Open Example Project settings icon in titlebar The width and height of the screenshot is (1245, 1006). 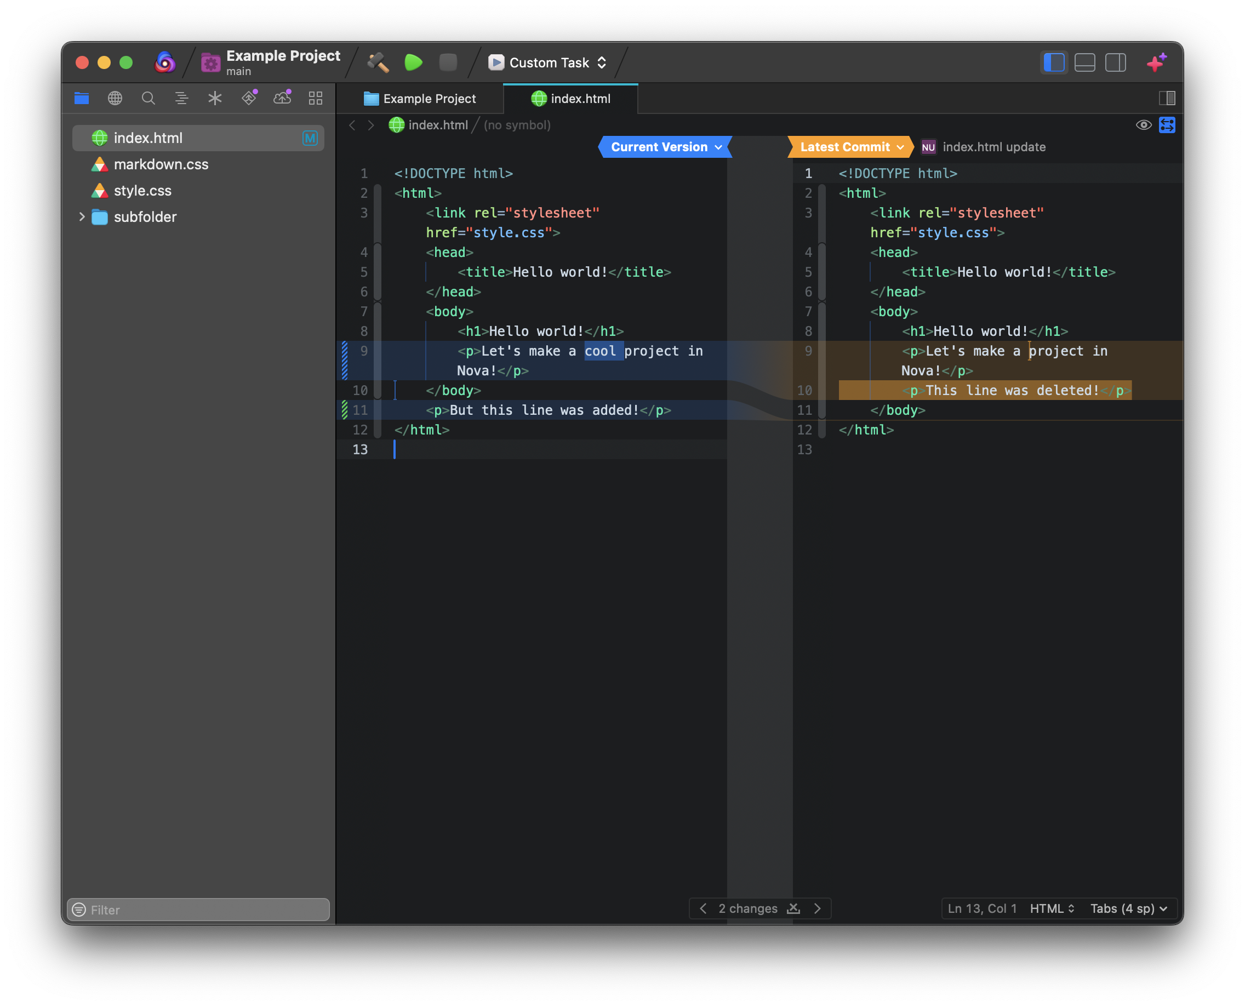[x=210, y=62]
